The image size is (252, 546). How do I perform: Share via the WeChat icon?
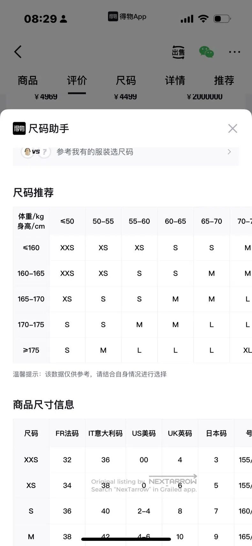coord(206,52)
